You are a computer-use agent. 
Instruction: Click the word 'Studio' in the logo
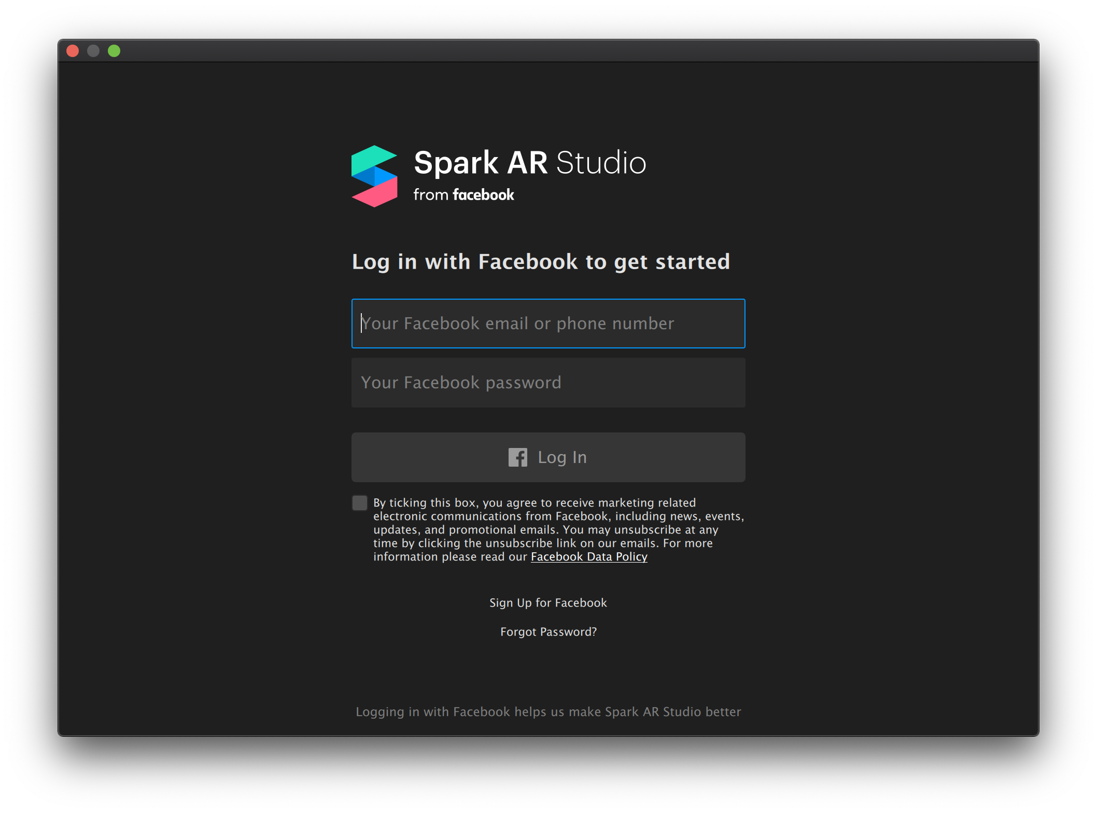point(601,163)
